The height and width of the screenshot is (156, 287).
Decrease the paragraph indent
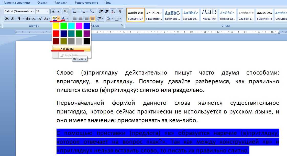coord(101,11)
